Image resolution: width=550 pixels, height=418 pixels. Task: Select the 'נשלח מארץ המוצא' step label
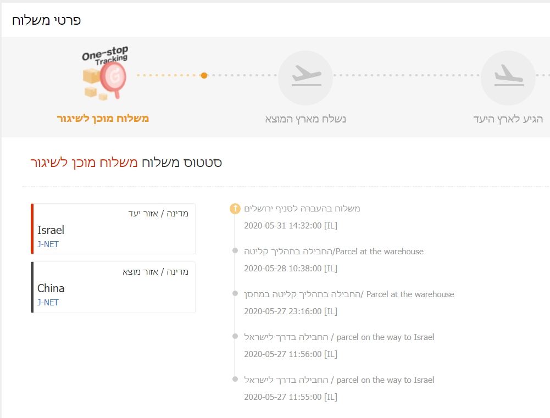pos(305,119)
